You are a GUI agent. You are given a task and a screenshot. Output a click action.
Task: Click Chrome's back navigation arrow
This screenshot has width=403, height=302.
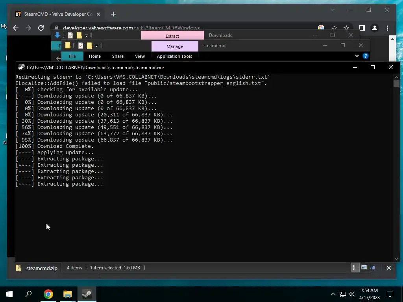(x=16, y=28)
